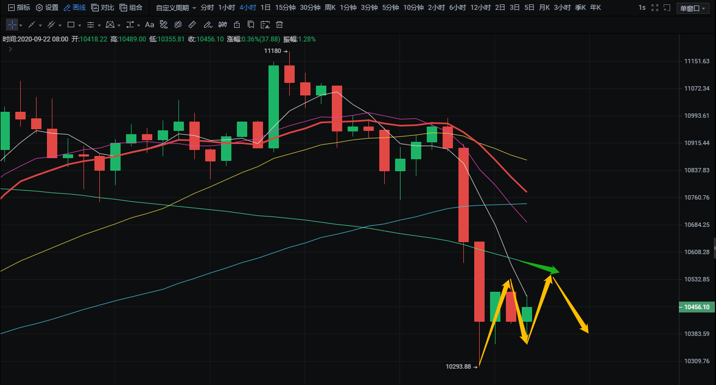
Task: Expand the rectangle shape tool dropdown arrow
Action: [80, 26]
